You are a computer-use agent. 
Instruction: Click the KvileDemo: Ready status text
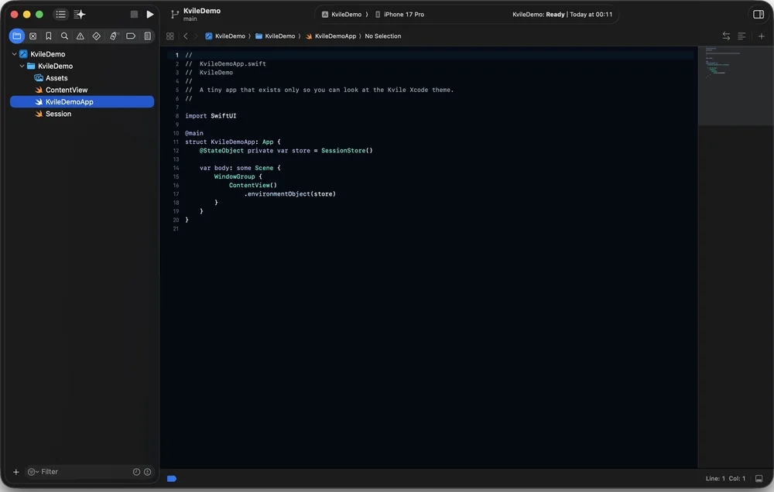point(539,14)
